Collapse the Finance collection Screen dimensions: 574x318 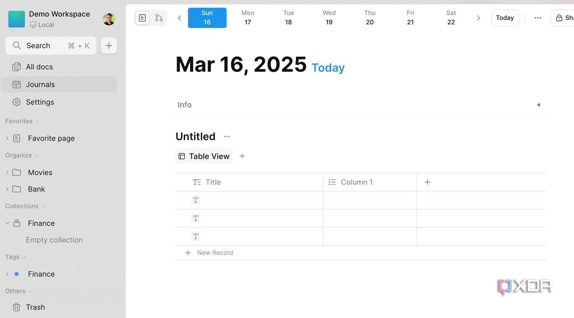pos(7,223)
